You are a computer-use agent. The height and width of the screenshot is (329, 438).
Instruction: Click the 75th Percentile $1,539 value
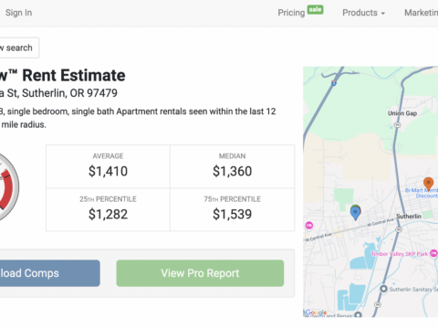tap(233, 214)
